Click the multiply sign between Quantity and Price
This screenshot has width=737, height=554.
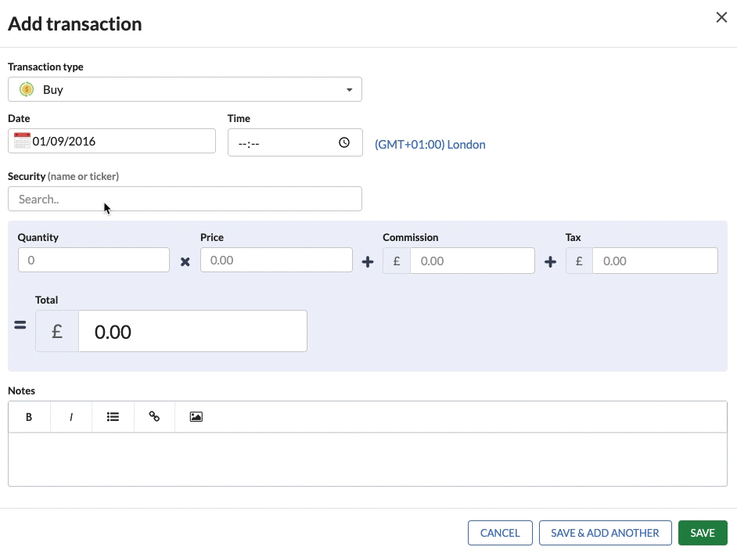(185, 262)
